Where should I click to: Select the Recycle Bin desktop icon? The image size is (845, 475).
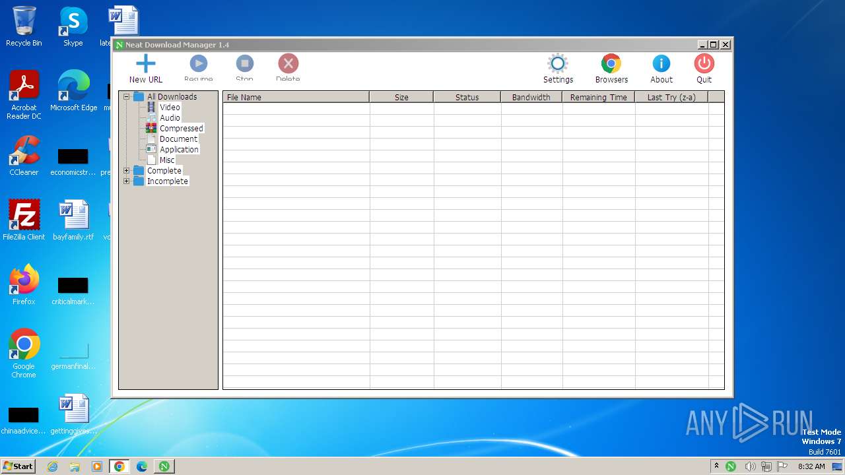point(24,26)
